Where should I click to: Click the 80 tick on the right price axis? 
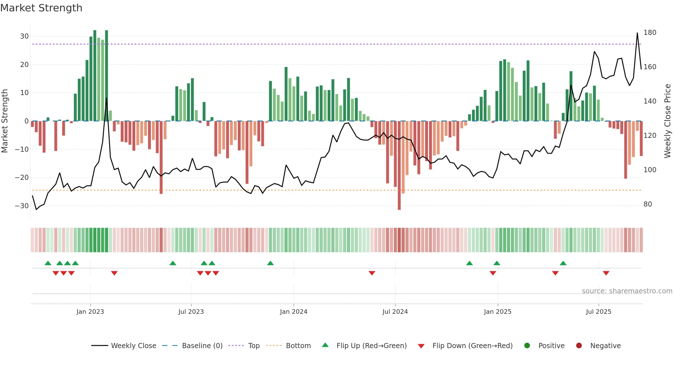pos(648,204)
